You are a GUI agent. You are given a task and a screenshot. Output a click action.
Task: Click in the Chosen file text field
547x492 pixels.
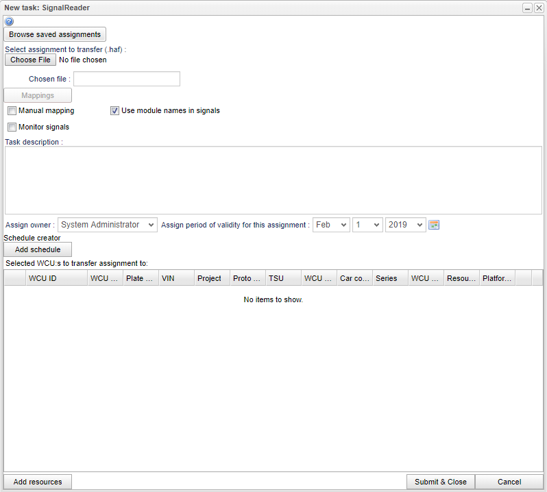click(127, 79)
